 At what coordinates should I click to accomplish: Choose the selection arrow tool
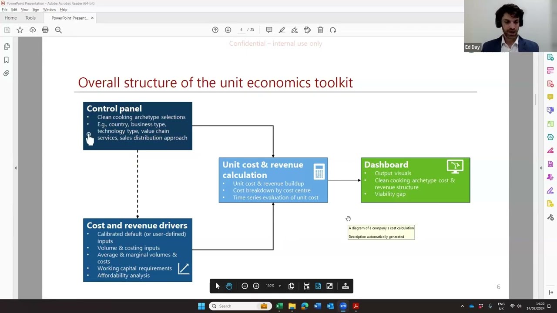point(218,286)
